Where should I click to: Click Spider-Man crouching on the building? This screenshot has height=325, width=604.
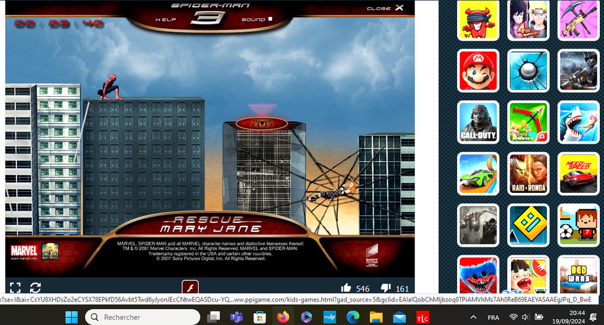pyautogui.click(x=110, y=87)
